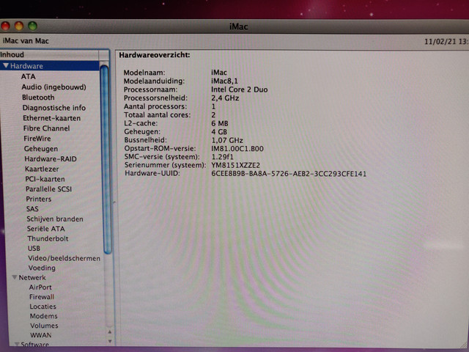Click the 2,4 GHz processor speed
Screen dimensions: 469x352
[225, 98]
